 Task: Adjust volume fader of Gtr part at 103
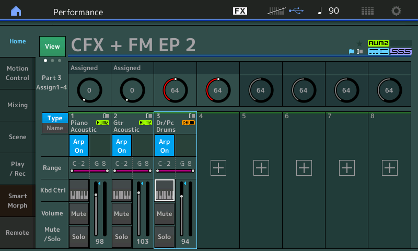[138, 209]
